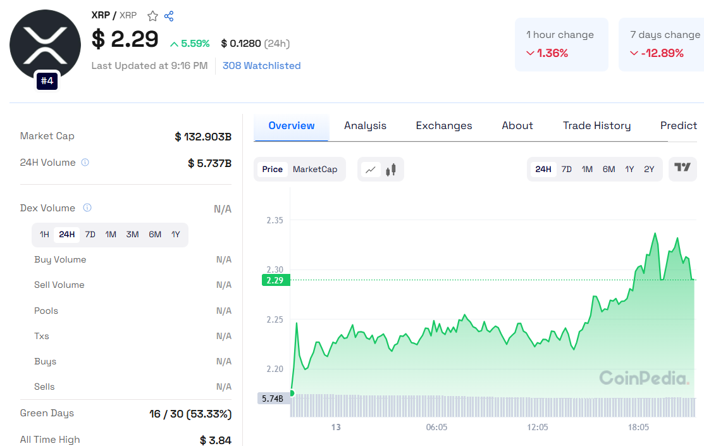
Task: Click the 24H Volume info icon
Action: point(85,163)
